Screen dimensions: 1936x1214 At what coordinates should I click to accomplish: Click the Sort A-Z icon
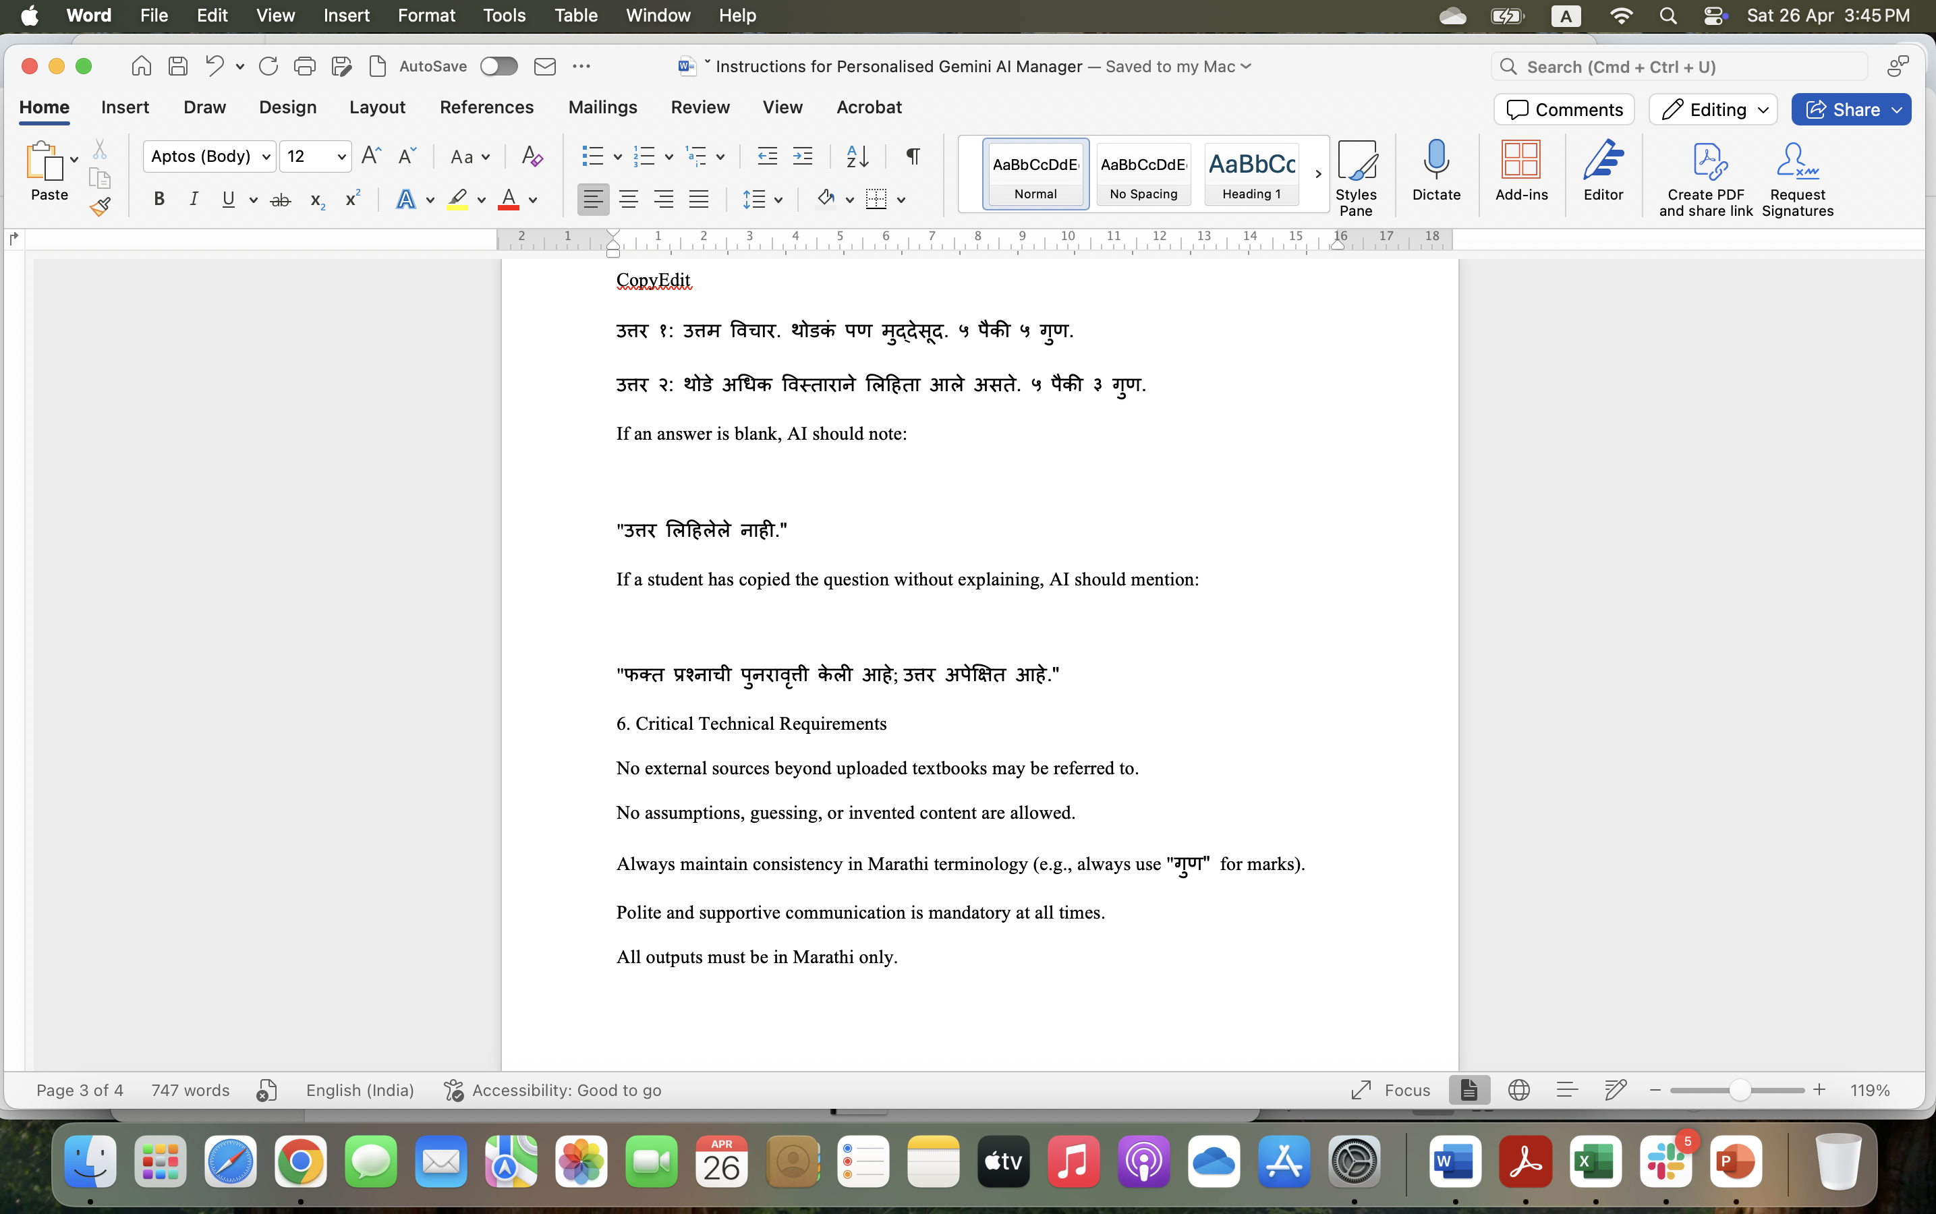[x=857, y=156]
